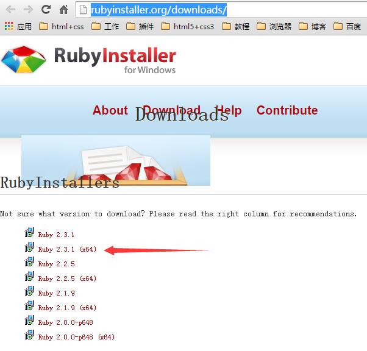Open the apps grid shortcut icon
The width and height of the screenshot is (367, 351).
(9, 26)
